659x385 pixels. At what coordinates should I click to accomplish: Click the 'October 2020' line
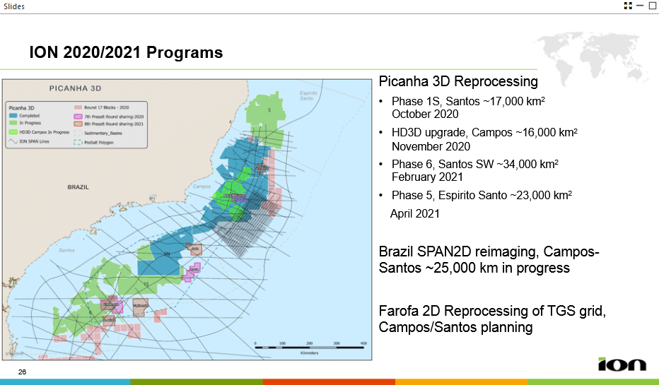pyautogui.click(x=425, y=114)
